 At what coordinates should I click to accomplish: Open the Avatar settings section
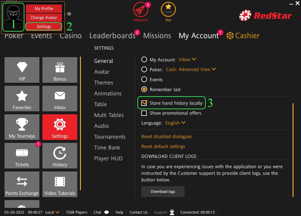pos(102,72)
